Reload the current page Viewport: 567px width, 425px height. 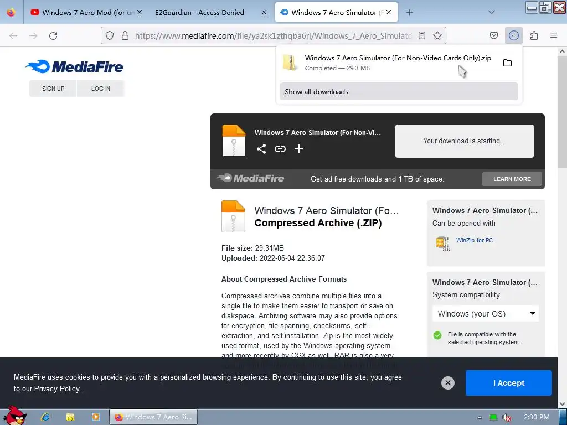[x=53, y=35]
